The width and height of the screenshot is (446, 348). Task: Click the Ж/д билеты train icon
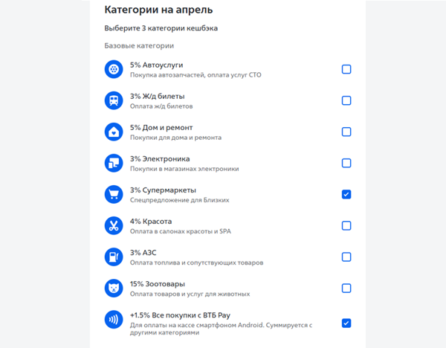pyautogui.click(x=113, y=100)
